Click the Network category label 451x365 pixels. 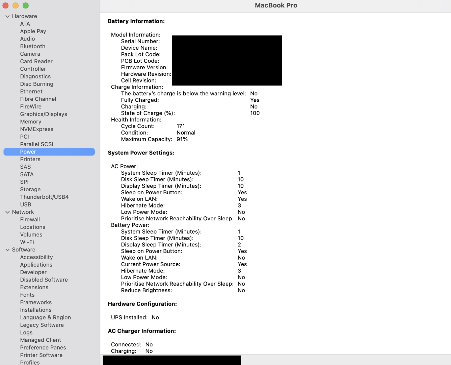pyautogui.click(x=23, y=212)
